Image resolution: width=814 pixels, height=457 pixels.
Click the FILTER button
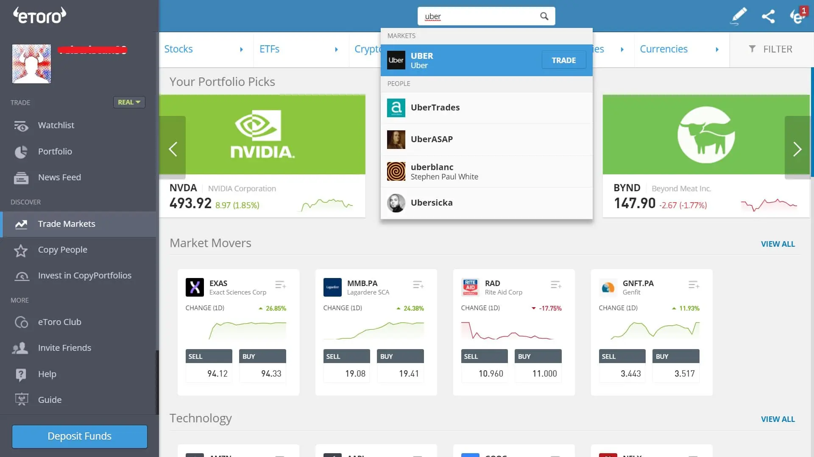coord(772,50)
